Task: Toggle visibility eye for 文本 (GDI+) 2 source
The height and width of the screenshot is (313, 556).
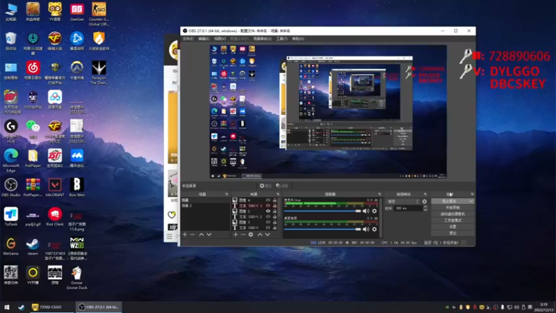Action: click(268, 216)
